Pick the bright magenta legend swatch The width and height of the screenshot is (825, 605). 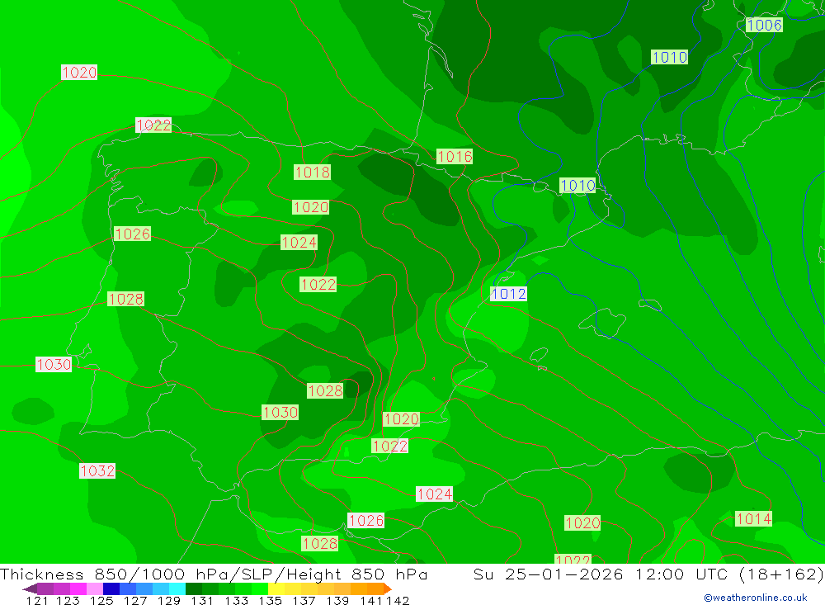78,588
